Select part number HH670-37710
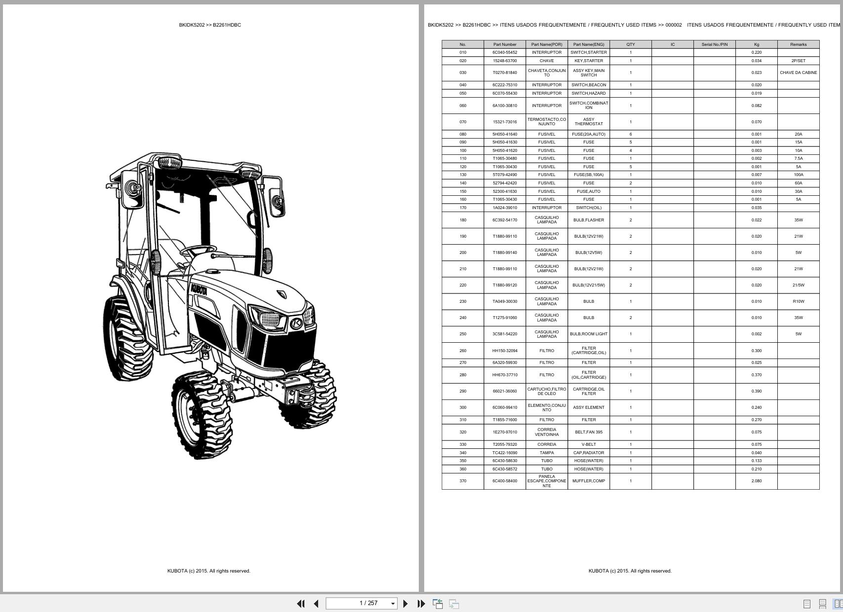Screen dimensions: 843x612 click(505, 375)
